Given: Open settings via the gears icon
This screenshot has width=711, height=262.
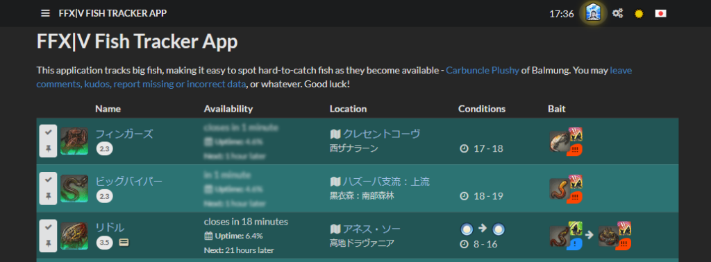Looking at the screenshot, I should coord(617,14).
